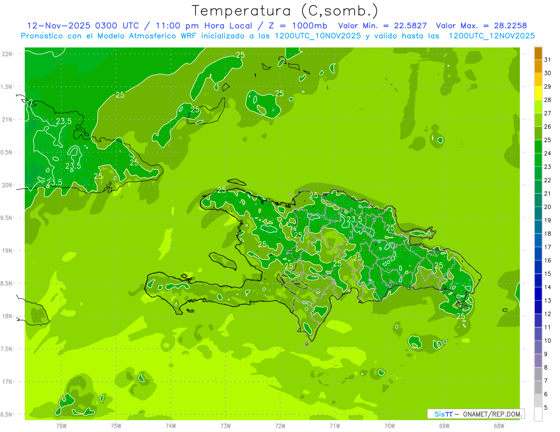This screenshot has height=432, width=560.
Task: Click the "69W" longitude axis label
Action: click(444, 425)
